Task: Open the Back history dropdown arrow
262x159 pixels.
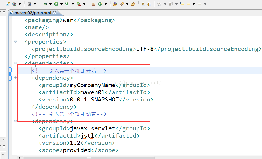Action: (x=194, y=4)
